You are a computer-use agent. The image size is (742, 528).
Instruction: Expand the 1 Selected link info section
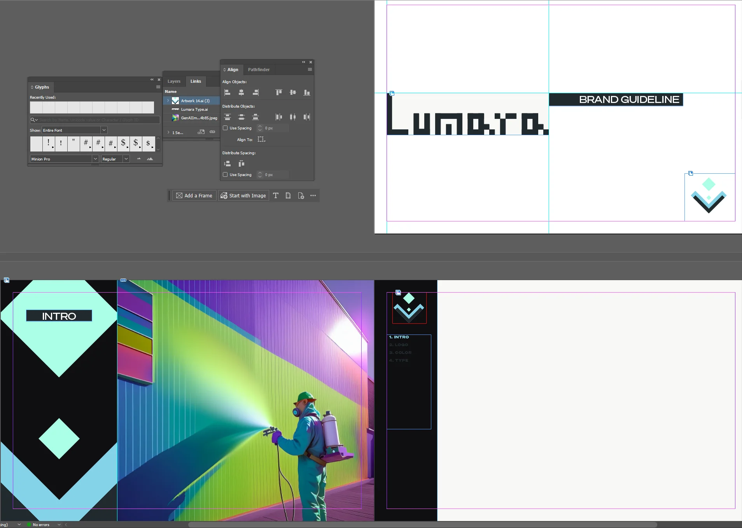(x=168, y=132)
